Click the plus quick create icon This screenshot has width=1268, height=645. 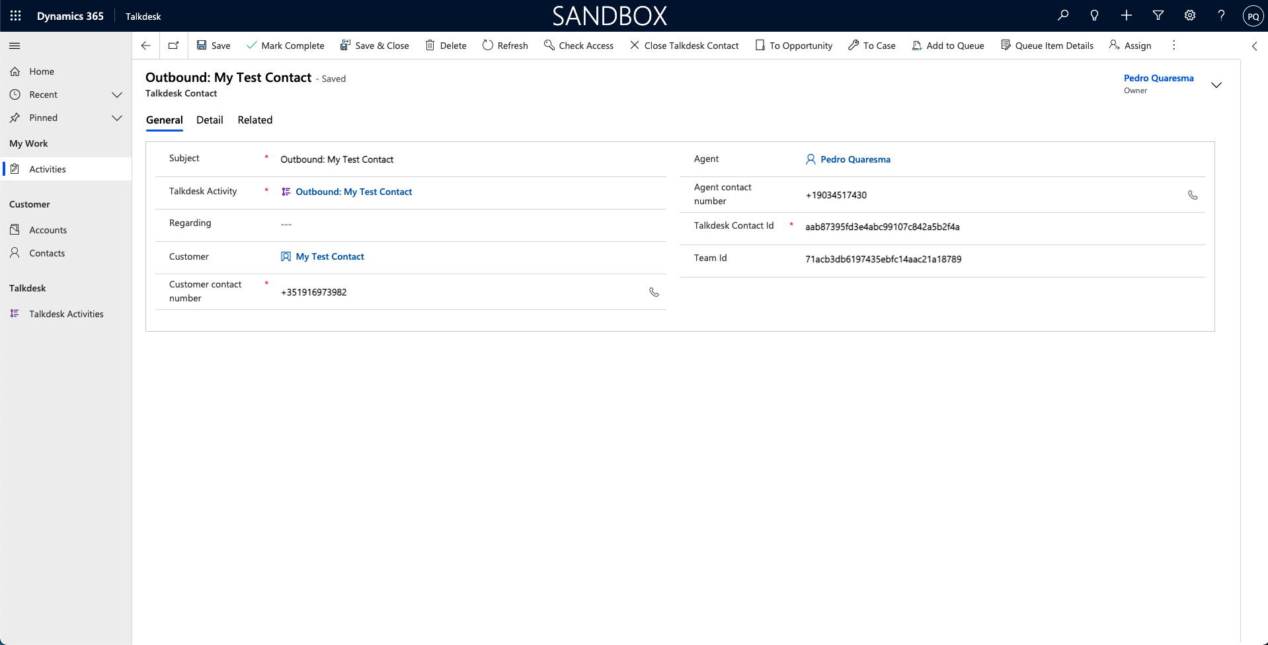tap(1127, 16)
